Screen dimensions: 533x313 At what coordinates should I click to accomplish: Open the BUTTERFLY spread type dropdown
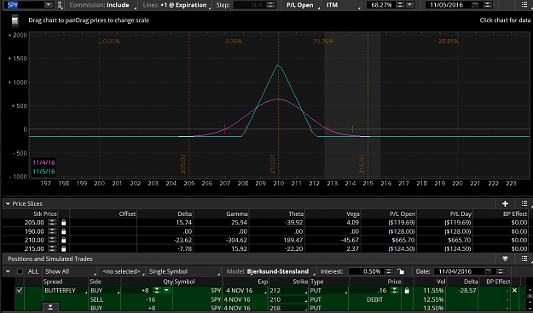click(65, 291)
